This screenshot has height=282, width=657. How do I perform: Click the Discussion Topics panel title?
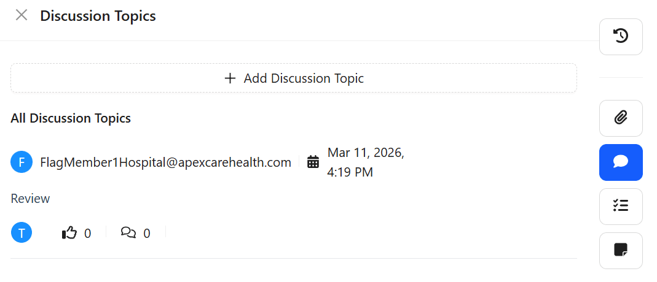point(98,16)
